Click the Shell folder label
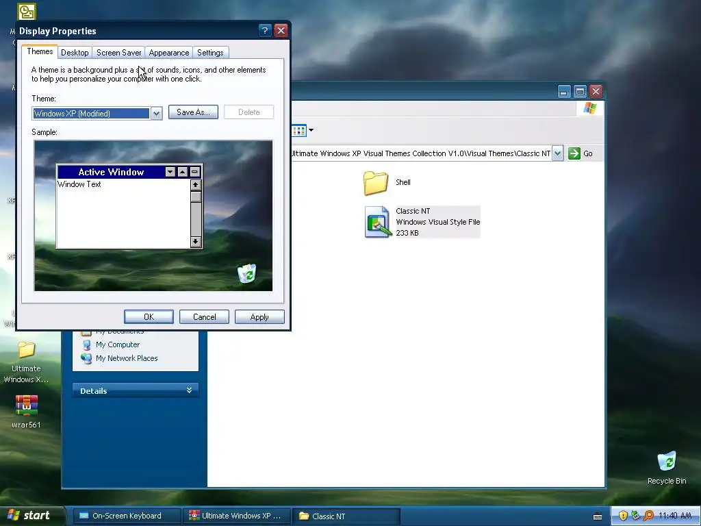701x526 pixels. pyautogui.click(x=403, y=182)
